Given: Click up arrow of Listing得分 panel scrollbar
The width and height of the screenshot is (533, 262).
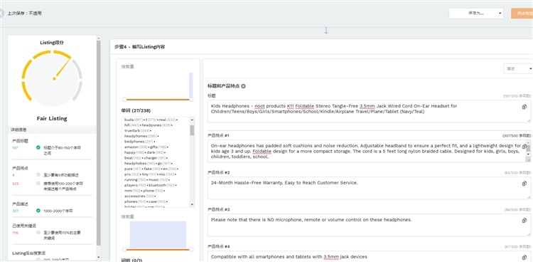Looking at the screenshot, I should [99, 38].
